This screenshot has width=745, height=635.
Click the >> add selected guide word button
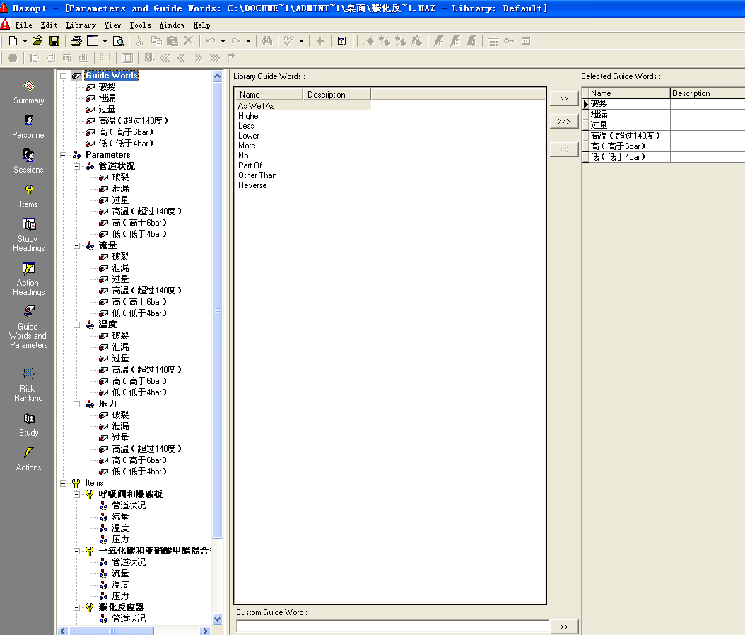564,98
